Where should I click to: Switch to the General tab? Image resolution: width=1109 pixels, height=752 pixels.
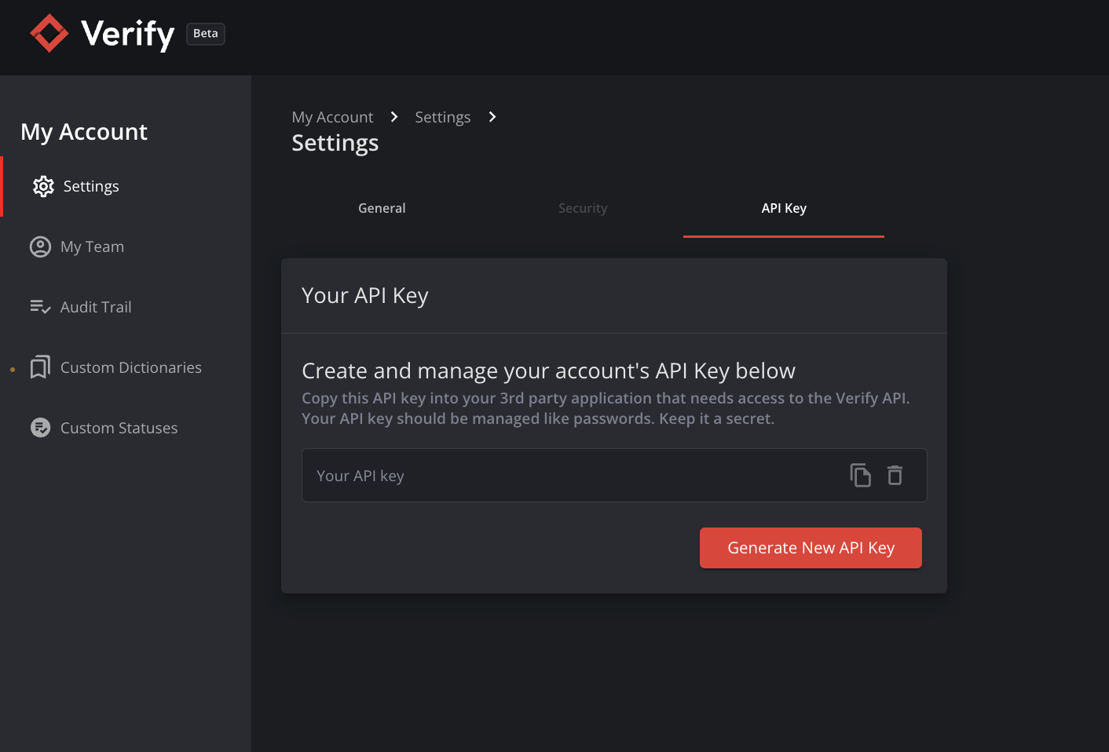click(382, 209)
